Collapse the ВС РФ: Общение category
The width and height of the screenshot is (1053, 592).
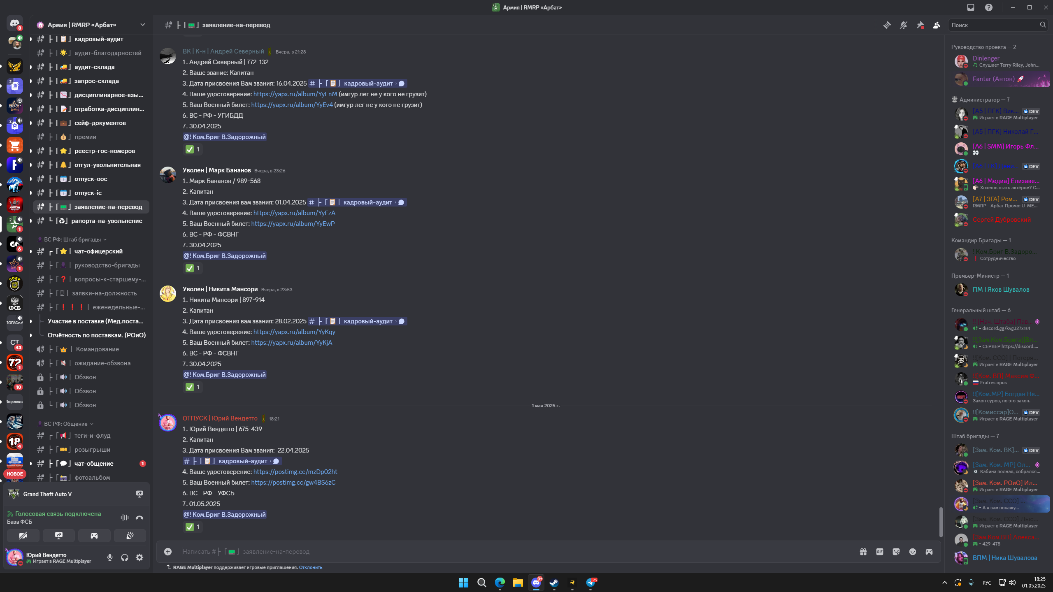tap(66, 424)
